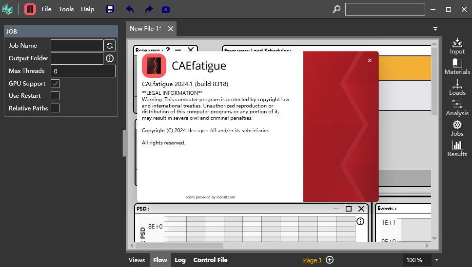Maximize the PSD panel
Viewport: 472px width, 267px height.
[x=349, y=209]
